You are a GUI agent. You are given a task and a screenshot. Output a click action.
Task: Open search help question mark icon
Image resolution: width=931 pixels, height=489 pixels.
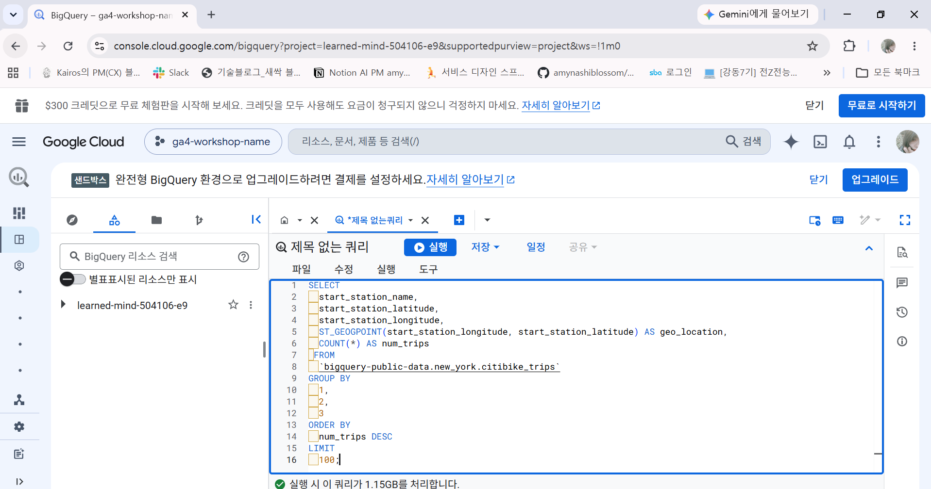pyautogui.click(x=243, y=257)
